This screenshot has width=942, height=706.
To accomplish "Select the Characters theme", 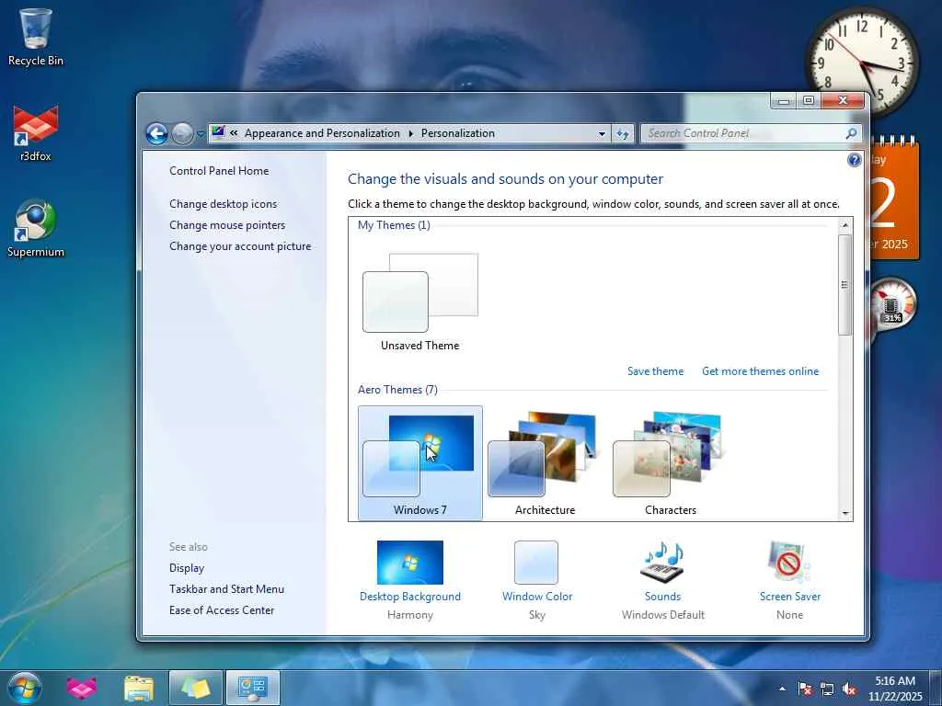I will click(670, 462).
